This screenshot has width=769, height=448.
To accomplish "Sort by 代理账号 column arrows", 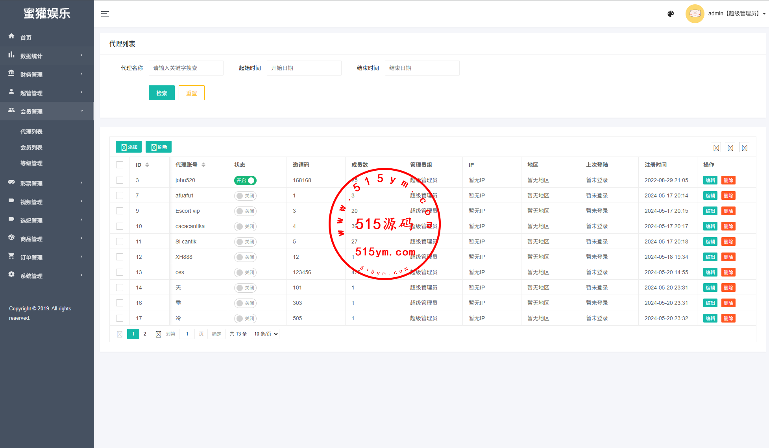I will (x=203, y=165).
